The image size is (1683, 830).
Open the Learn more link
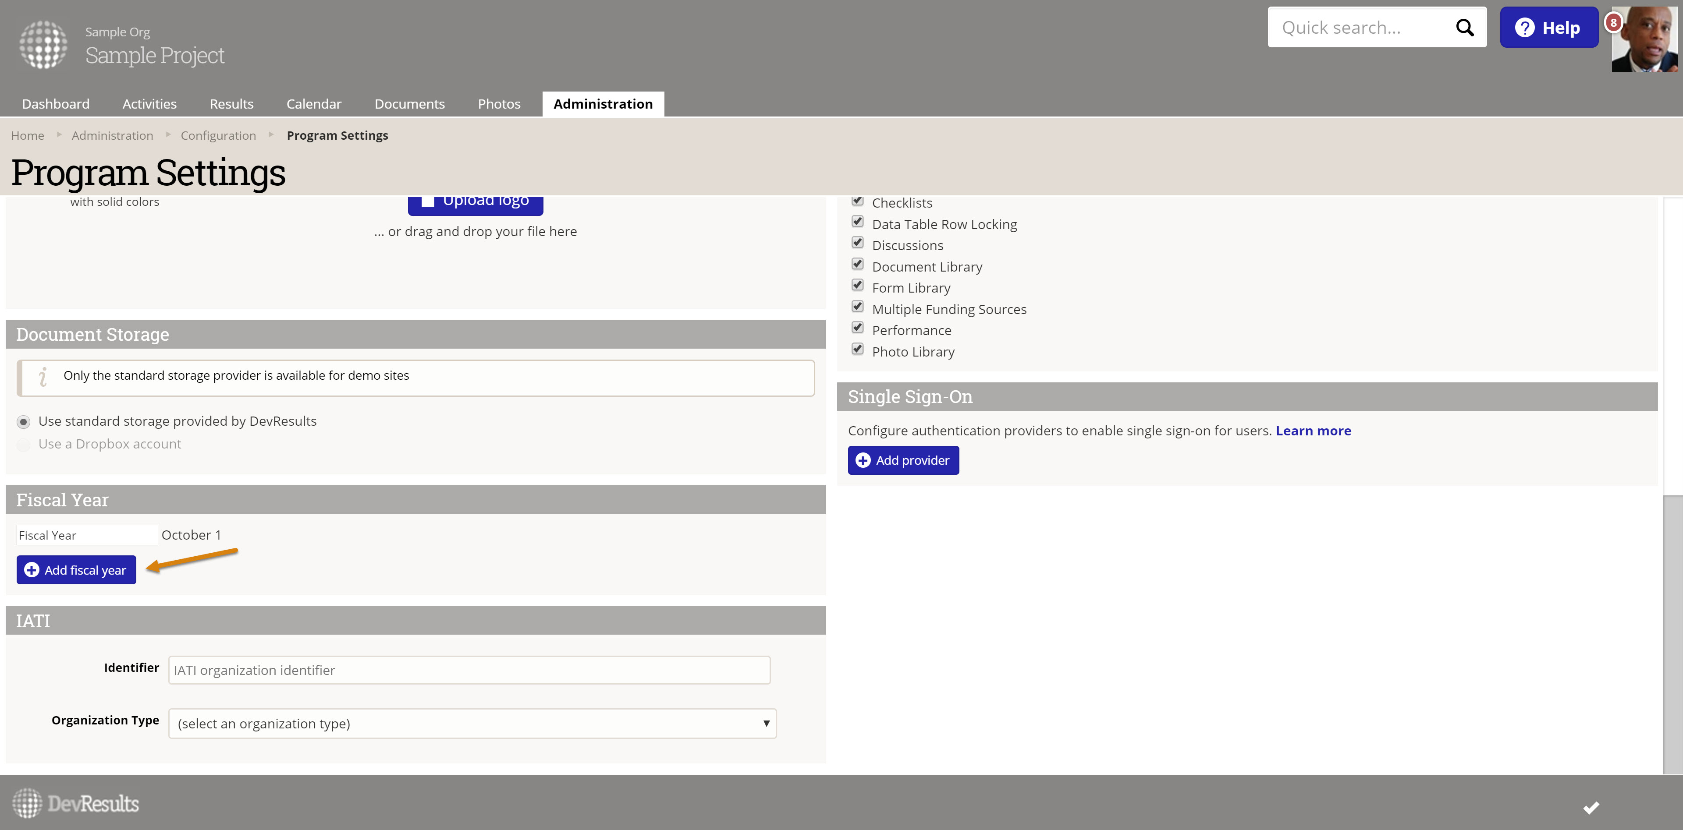pyautogui.click(x=1313, y=431)
